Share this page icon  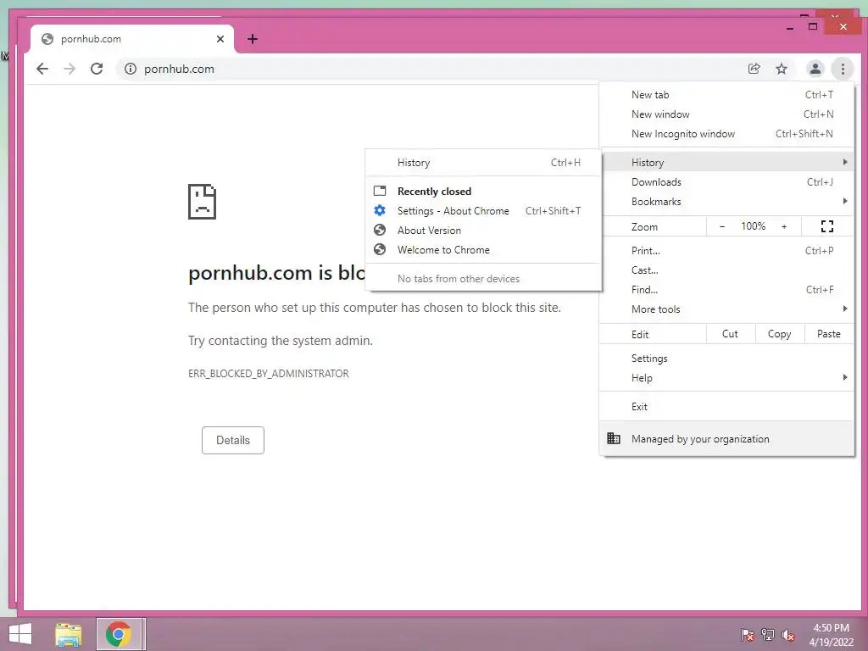[x=754, y=69]
